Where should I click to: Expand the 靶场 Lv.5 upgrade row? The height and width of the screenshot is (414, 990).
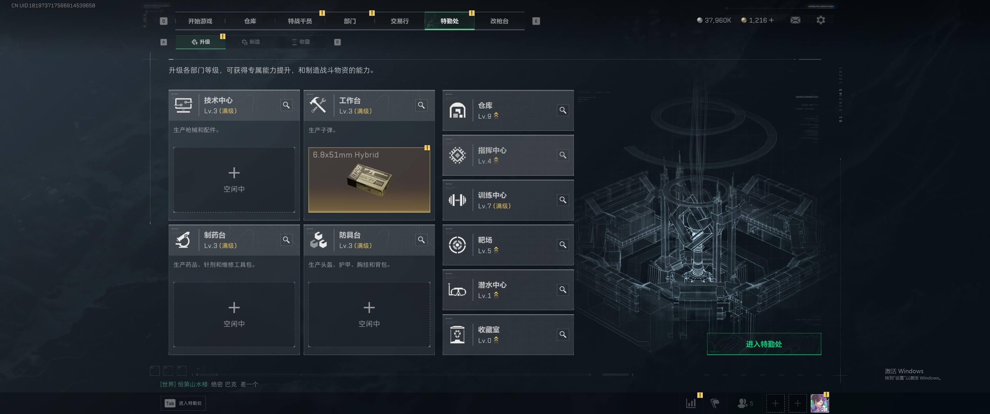pos(508,245)
